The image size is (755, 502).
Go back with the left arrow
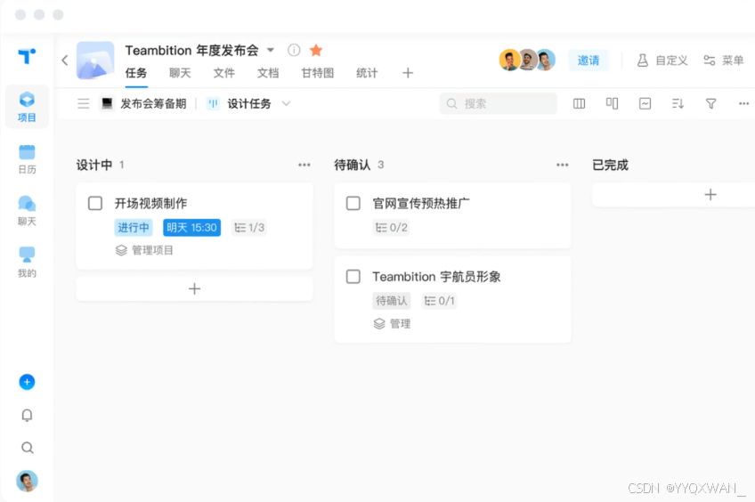click(x=65, y=61)
